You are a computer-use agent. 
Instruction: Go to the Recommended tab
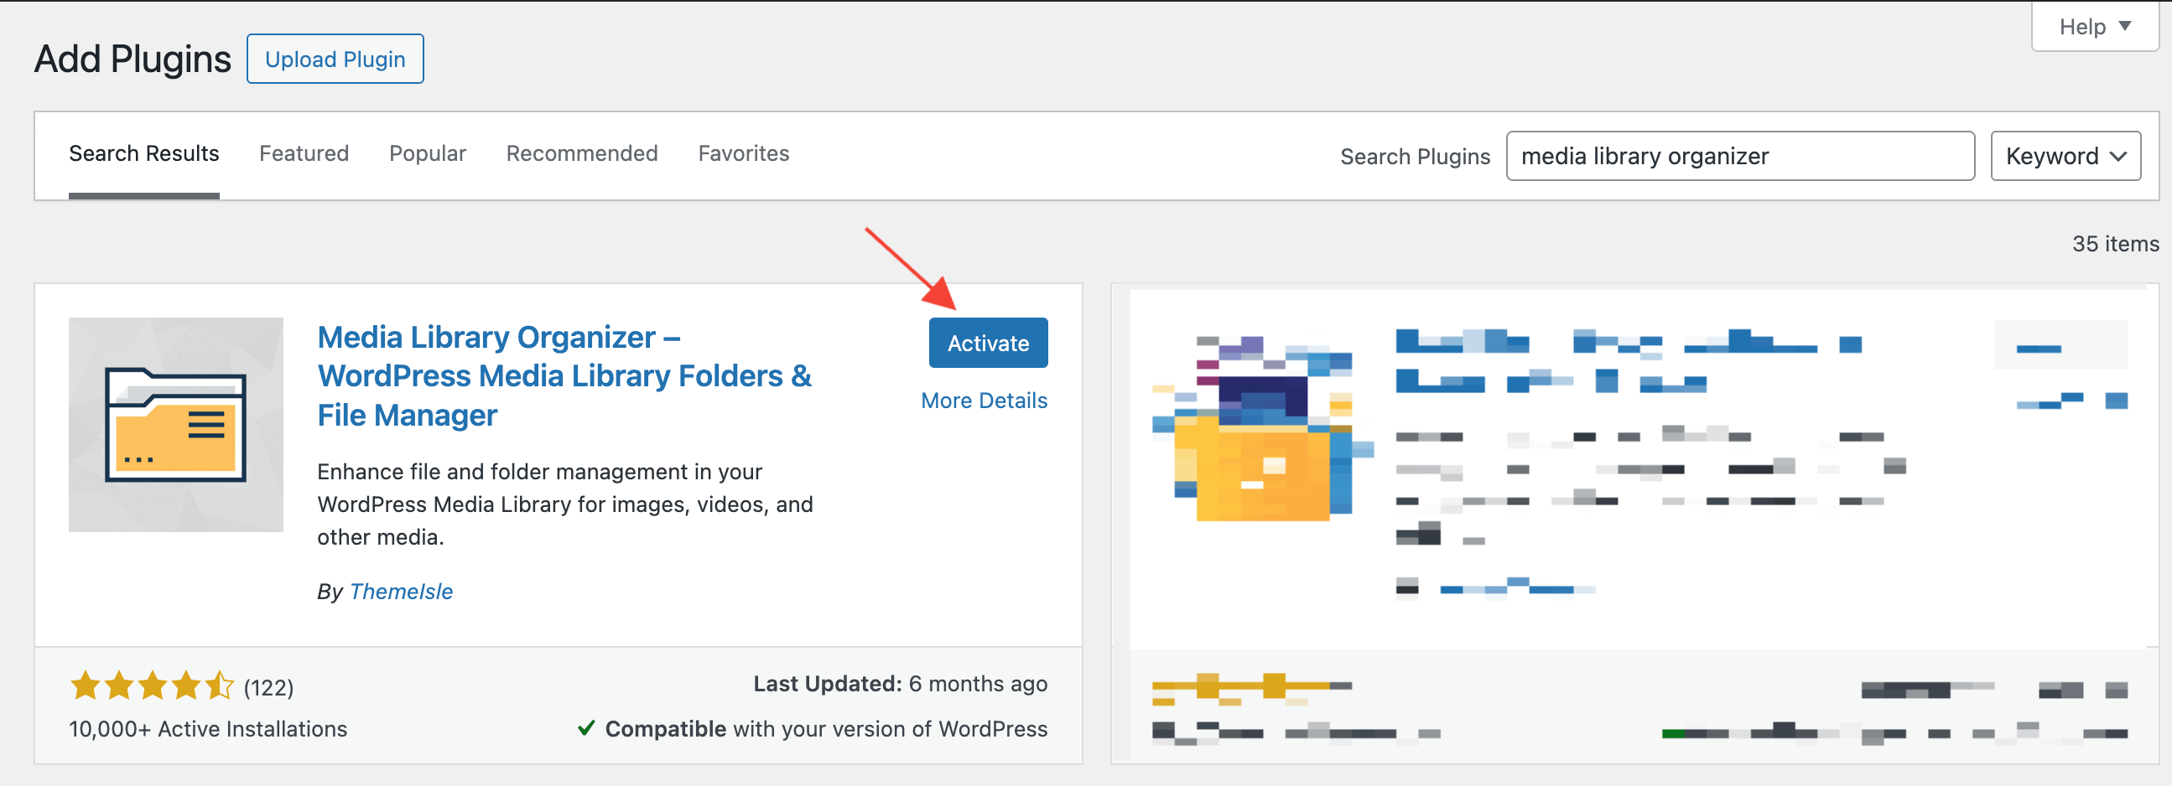(582, 153)
